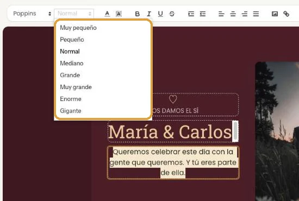This screenshot has width=299, height=201.
Task: Choose Muy pequeño font size
Action: tap(103, 28)
